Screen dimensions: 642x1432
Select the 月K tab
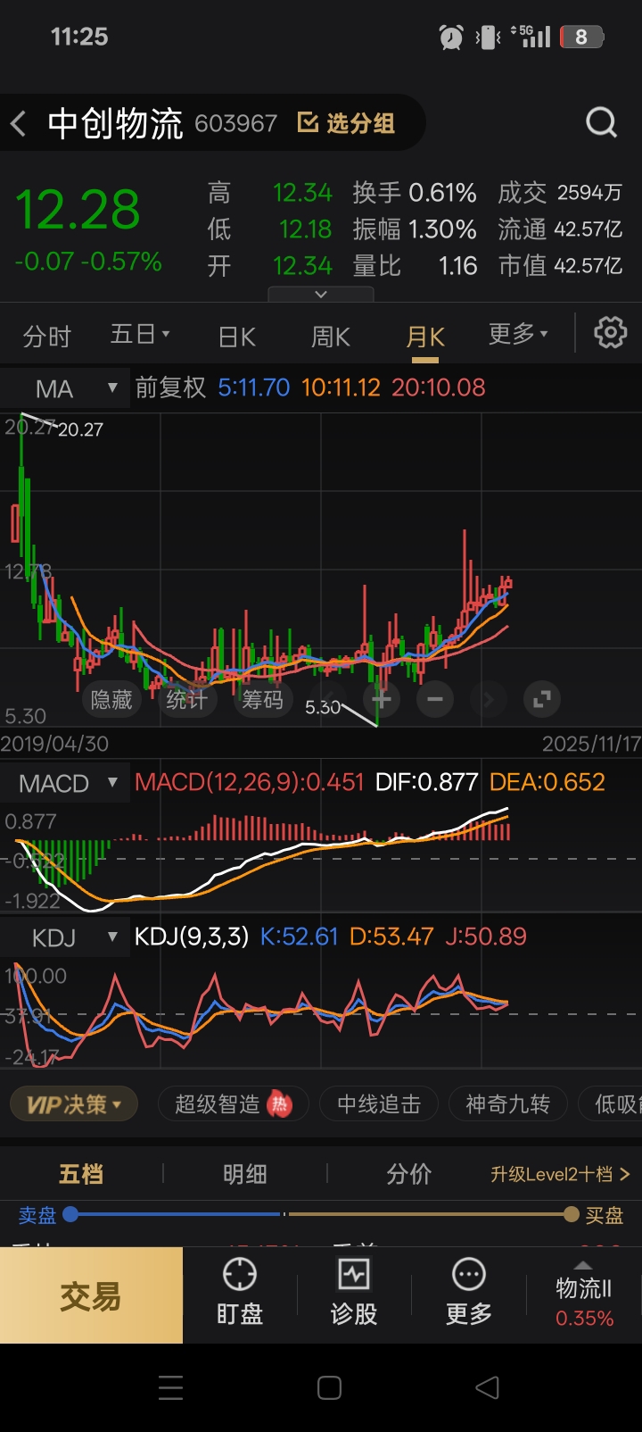(x=425, y=337)
